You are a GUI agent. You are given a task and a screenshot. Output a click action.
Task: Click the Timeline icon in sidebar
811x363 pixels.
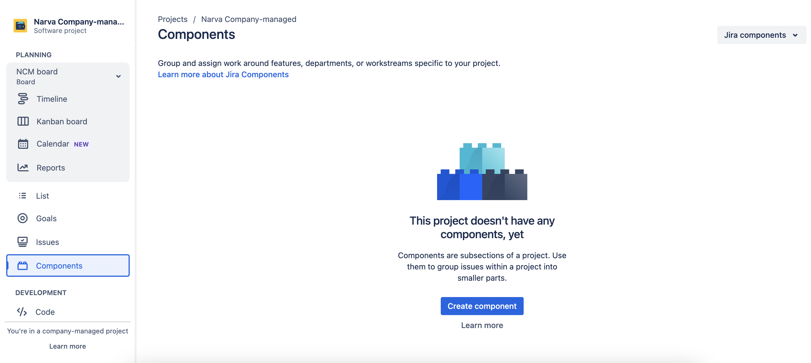click(x=23, y=99)
